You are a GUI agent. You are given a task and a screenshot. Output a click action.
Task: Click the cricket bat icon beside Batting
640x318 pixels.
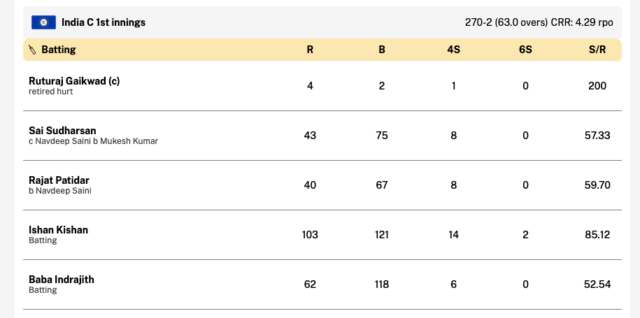click(33, 50)
